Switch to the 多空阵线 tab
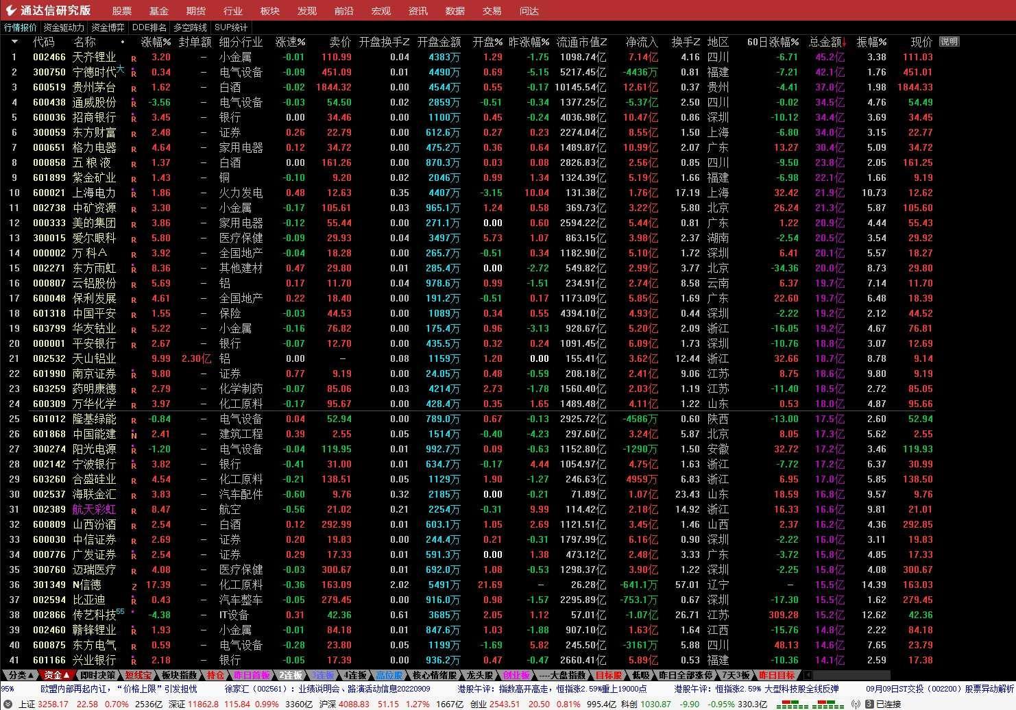1016x710 pixels. [x=190, y=27]
